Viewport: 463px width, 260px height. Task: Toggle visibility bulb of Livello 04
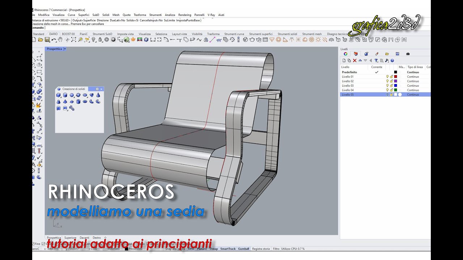pyautogui.click(x=387, y=90)
